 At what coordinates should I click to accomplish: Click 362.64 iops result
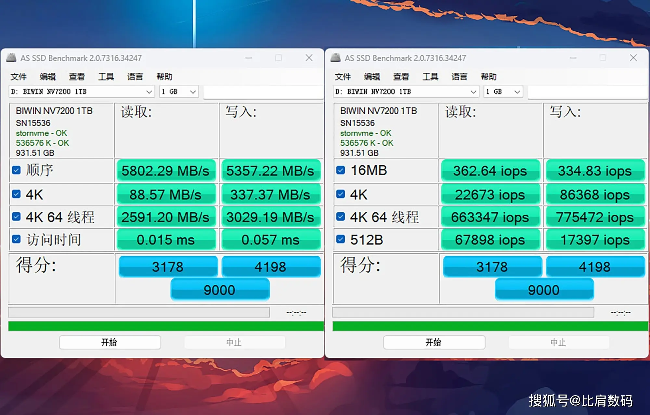pos(490,170)
